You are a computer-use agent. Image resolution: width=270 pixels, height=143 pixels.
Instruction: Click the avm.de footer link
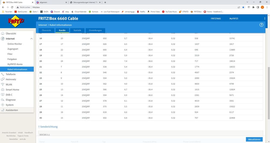(x=22, y=139)
